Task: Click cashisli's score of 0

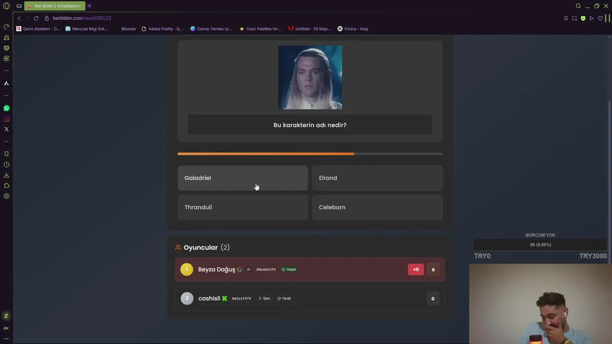Action: pyautogui.click(x=433, y=299)
